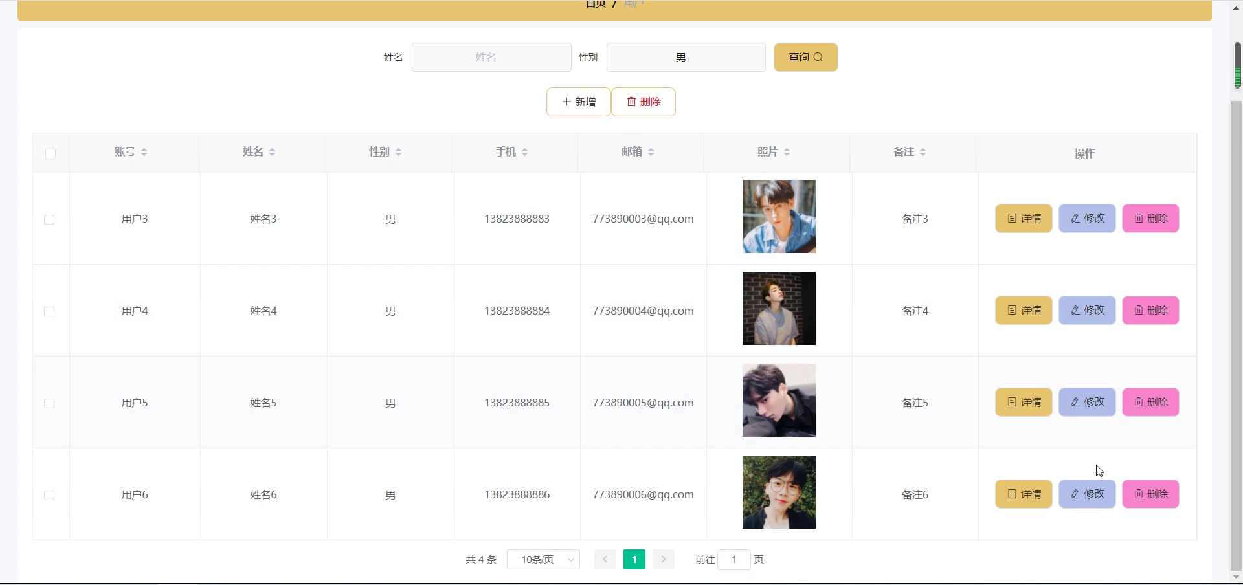Sort by 手机 column arrows
This screenshot has height=585, width=1243.
point(524,152)
